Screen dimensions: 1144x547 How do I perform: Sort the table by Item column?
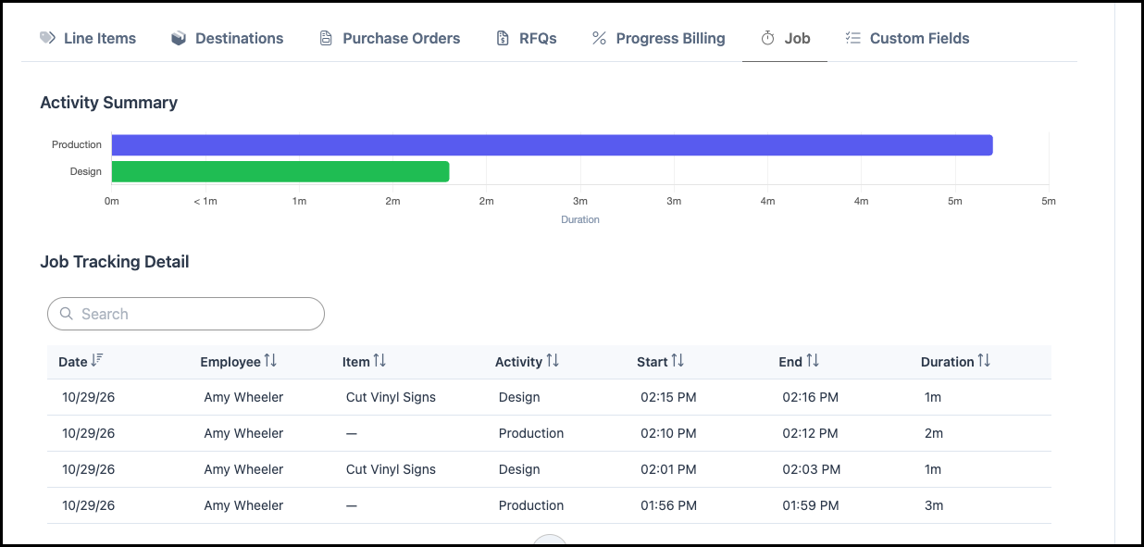pyautogui.click(x=364, y=362)
